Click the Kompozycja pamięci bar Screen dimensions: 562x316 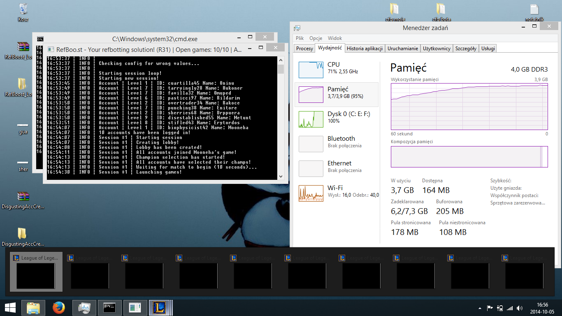click(469, 157)
